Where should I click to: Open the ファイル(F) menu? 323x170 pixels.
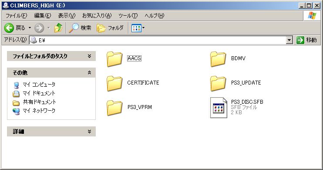(x=16, y=16)
